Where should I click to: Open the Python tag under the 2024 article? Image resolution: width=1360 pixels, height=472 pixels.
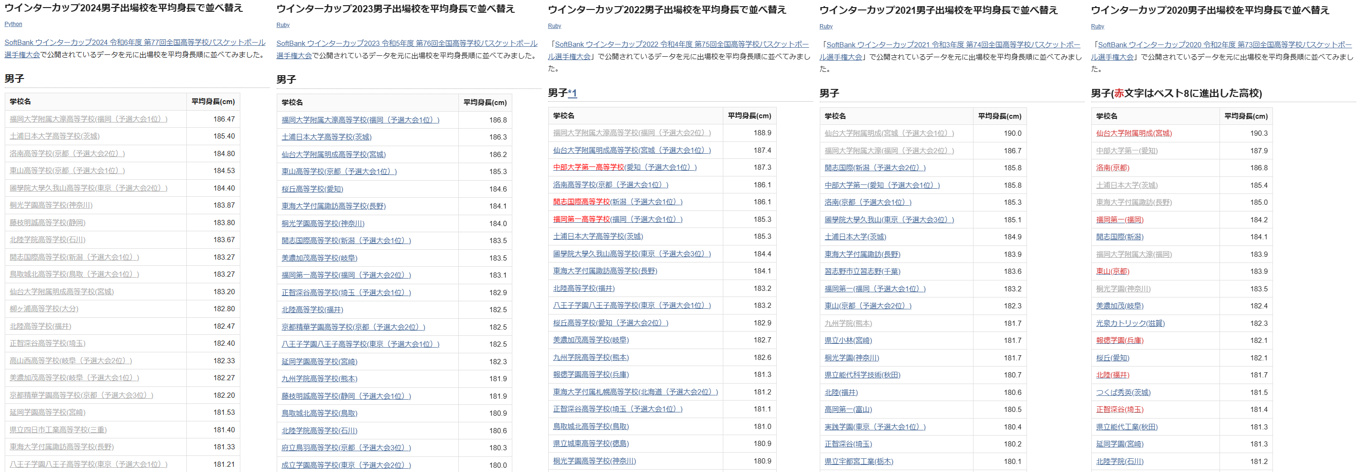pos(13,24)
